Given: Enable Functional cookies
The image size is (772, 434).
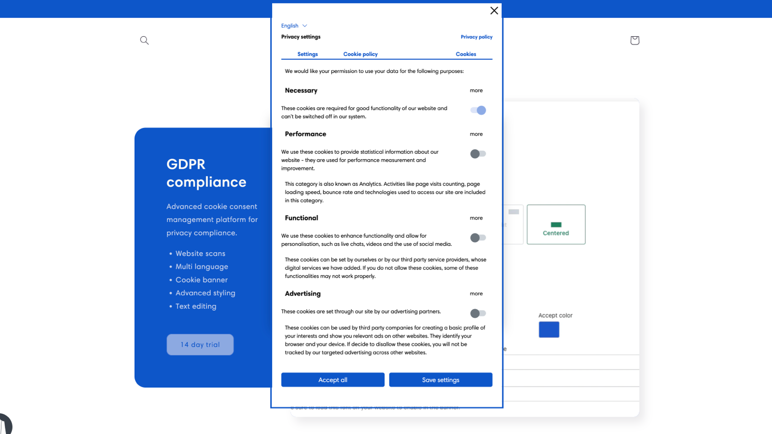Looking at the screenshot, I should (478, 237).
